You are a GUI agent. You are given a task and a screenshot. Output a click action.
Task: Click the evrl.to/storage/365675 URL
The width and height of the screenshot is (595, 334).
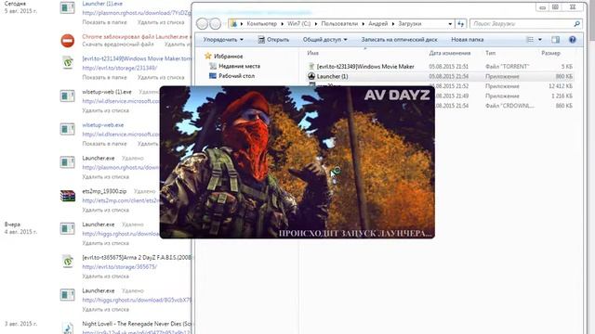(120, 267)
